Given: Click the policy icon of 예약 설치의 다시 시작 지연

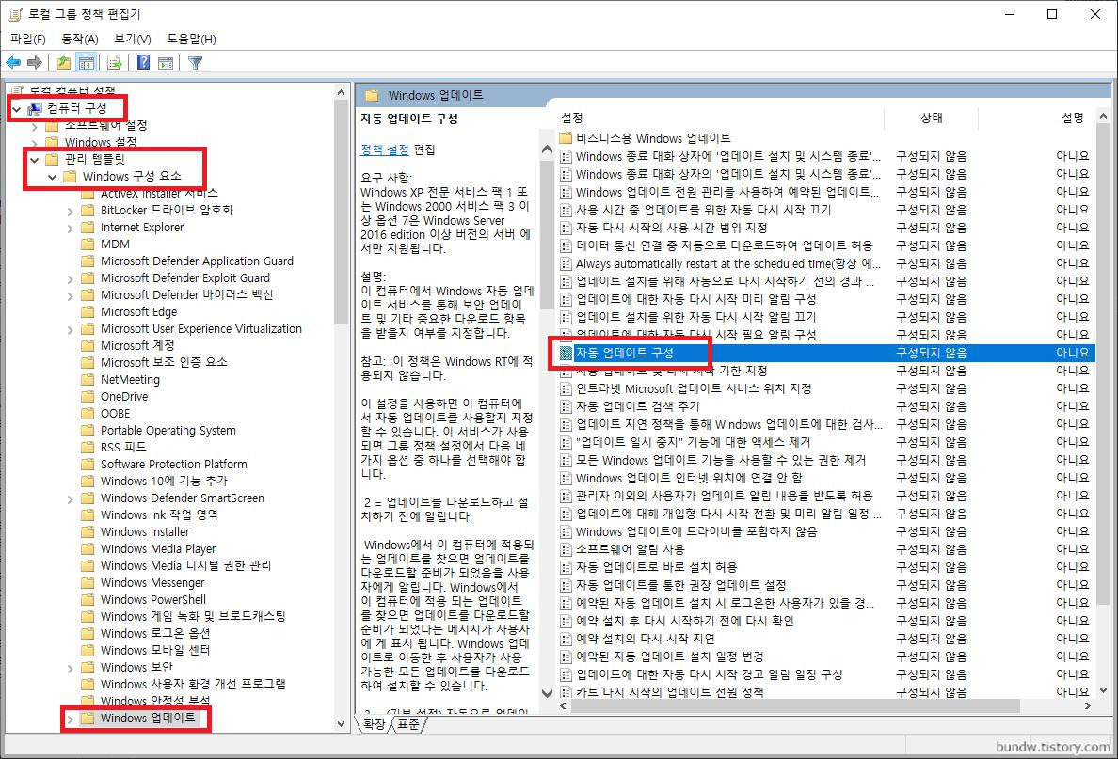Looking at the screenshot, I should (x=567, y=639).
